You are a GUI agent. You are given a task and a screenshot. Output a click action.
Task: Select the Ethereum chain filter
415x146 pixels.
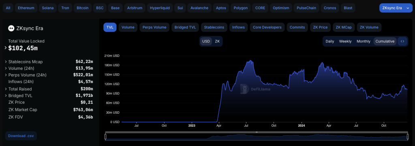pos(26,8)
